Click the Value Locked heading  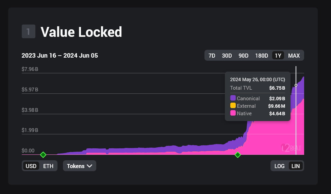click(81, 32)
